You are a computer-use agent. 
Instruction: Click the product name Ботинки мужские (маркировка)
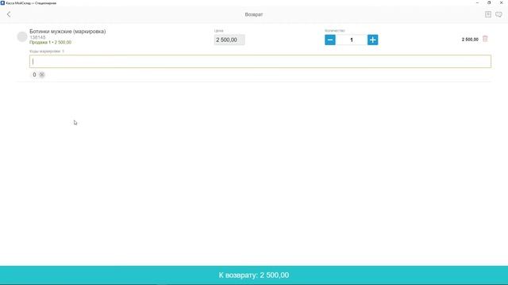click(67, 32)
